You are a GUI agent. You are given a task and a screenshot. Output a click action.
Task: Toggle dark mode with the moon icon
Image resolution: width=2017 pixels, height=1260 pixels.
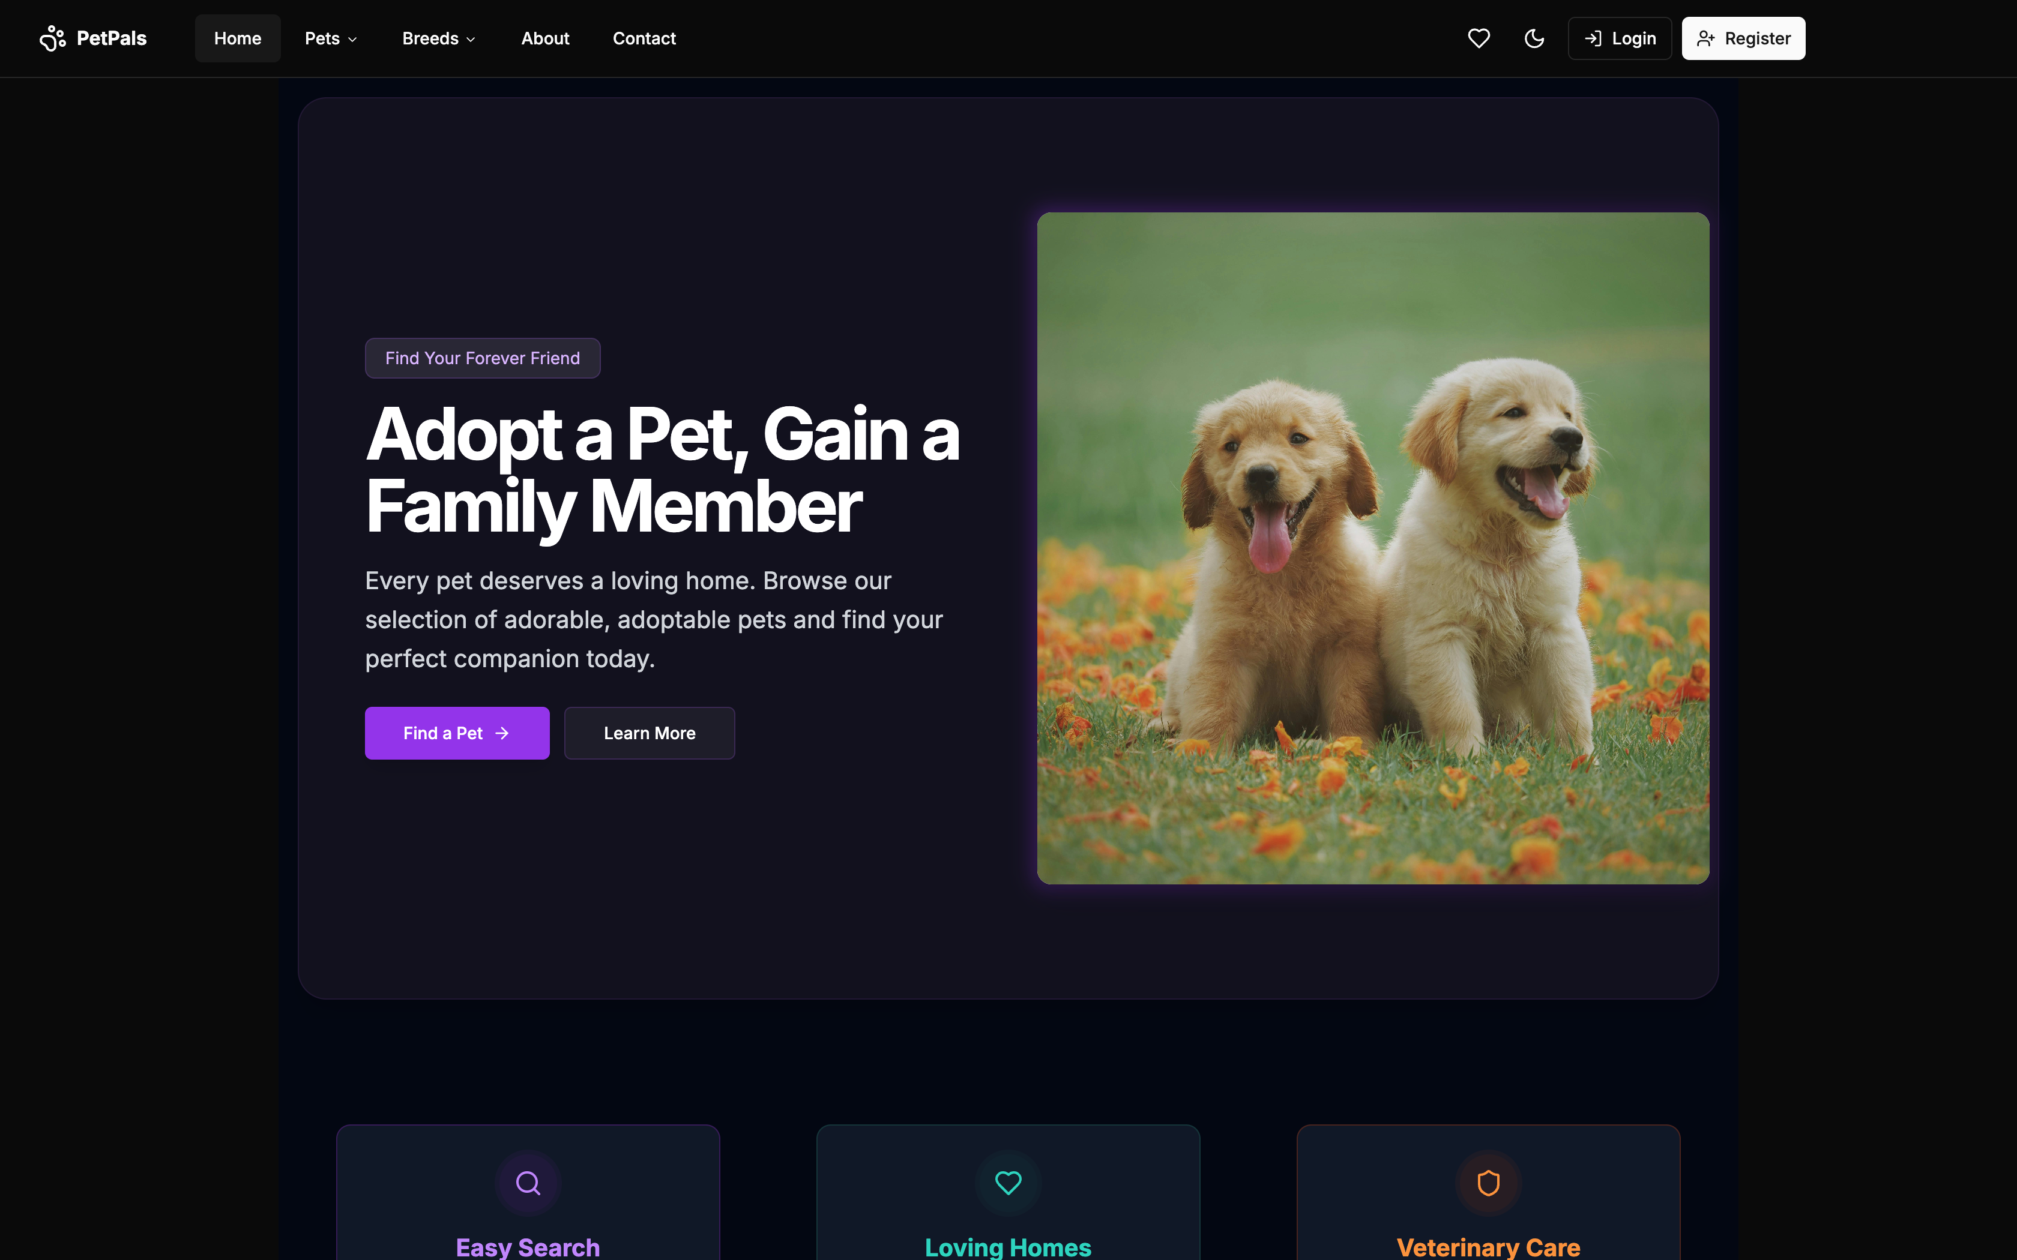pyautogui.click(x=1534, y=38)
